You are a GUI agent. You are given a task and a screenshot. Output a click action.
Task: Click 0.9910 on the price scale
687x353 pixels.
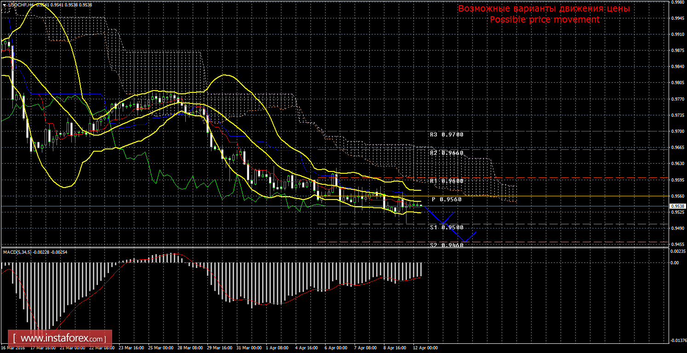pos(677,34)
